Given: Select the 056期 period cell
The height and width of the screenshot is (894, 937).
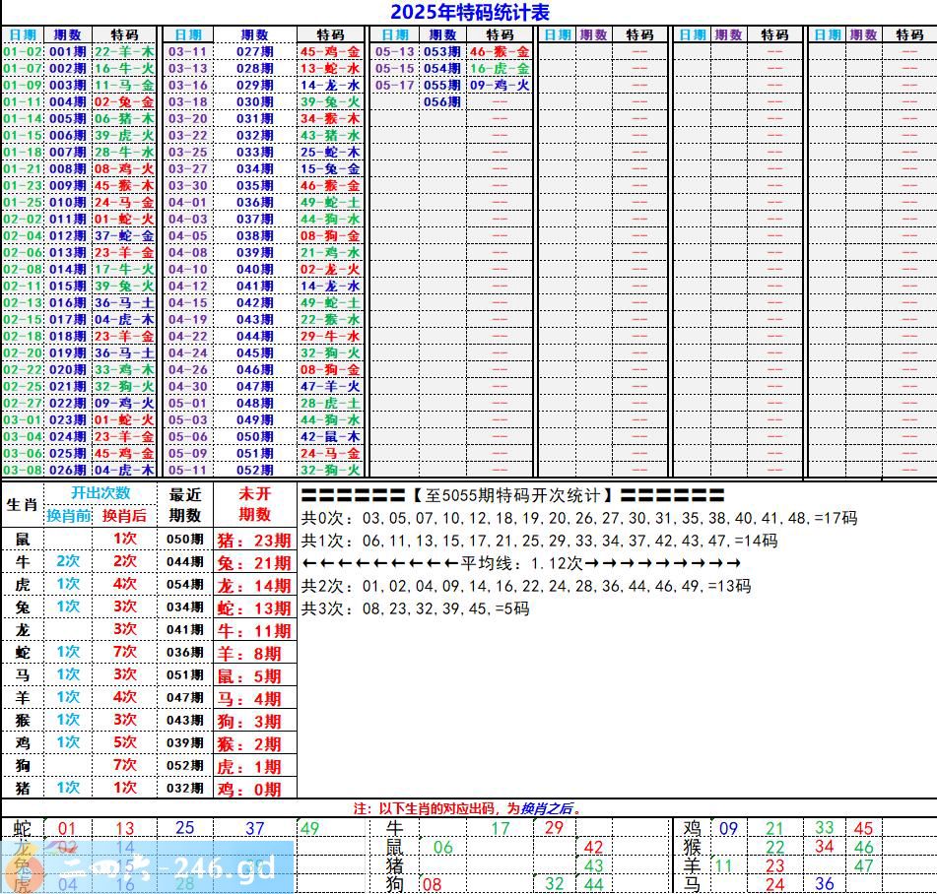Looking at the screenshot, I should pos(441,101).
